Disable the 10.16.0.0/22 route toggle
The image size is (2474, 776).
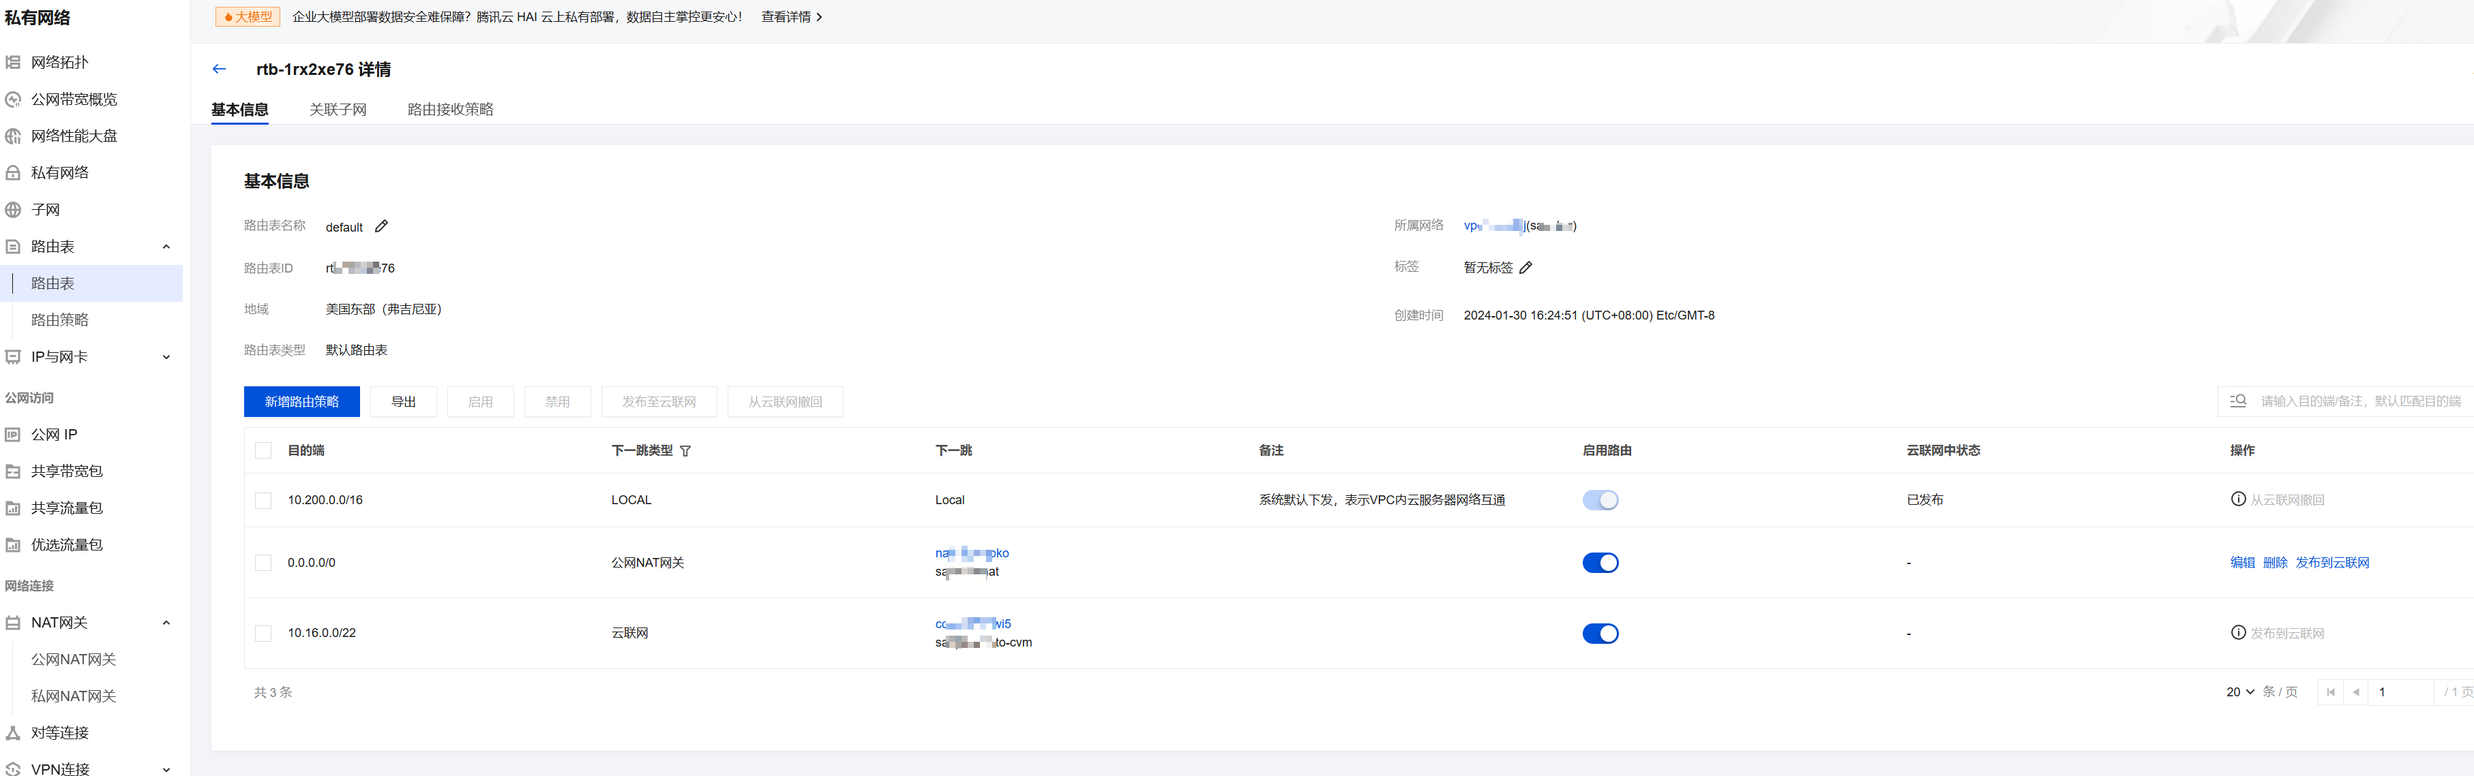(x=1600, y=633)
